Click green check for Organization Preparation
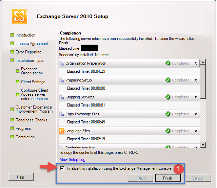 pos(168,63)
